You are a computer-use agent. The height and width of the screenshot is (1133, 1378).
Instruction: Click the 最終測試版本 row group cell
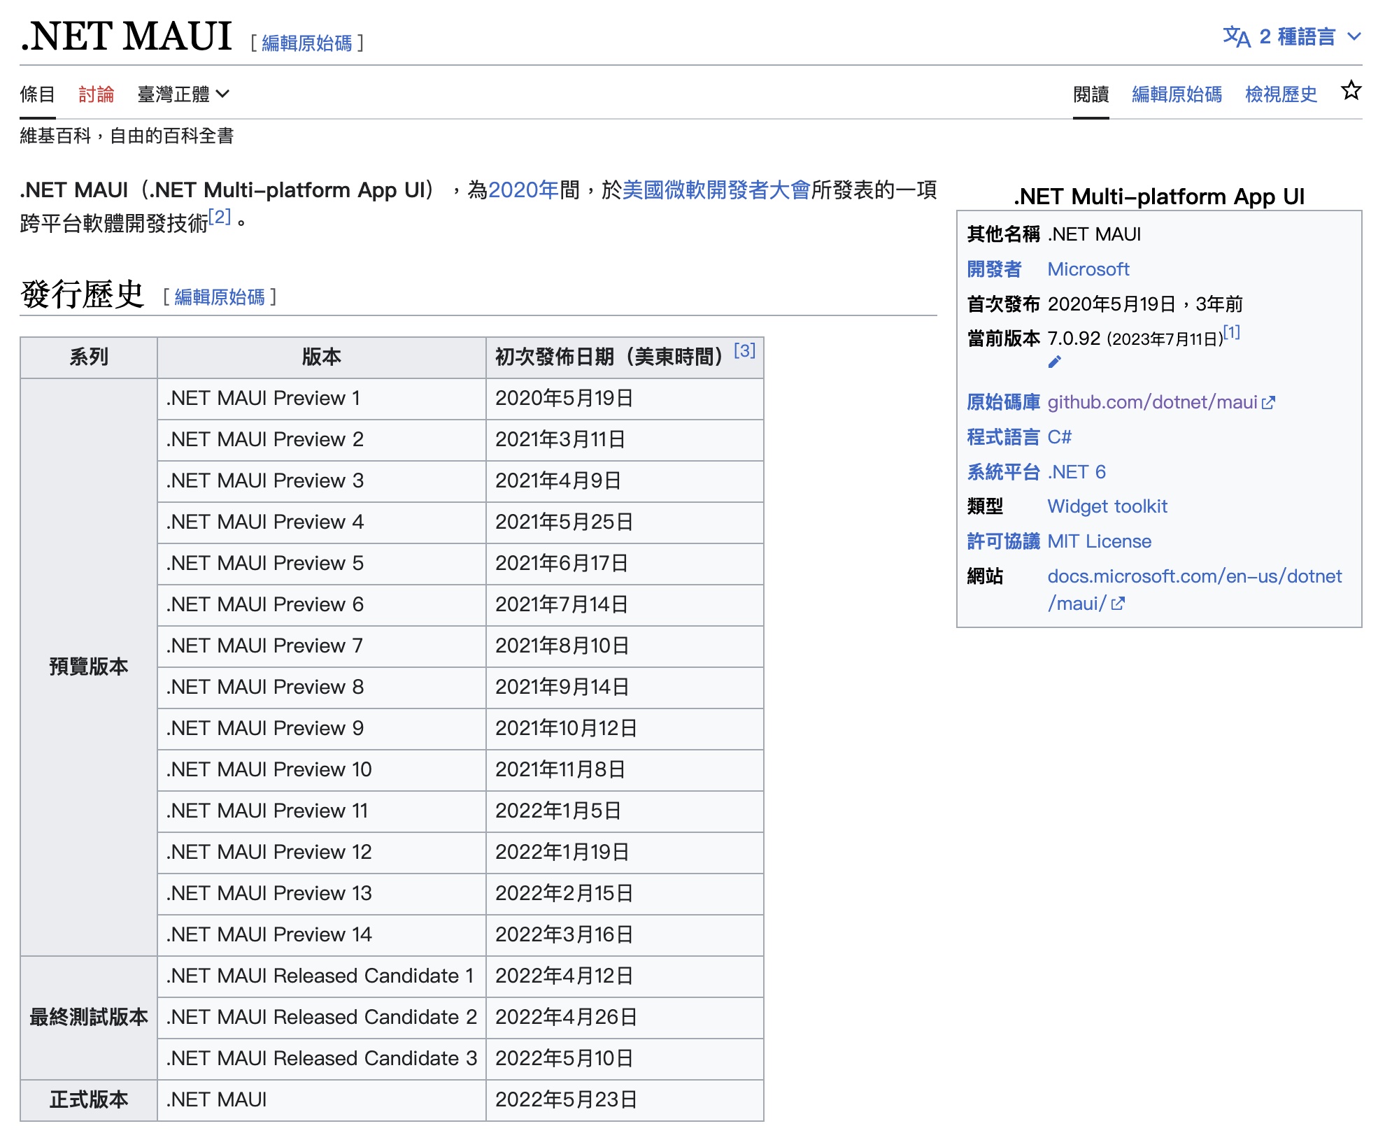(89, 1017)
